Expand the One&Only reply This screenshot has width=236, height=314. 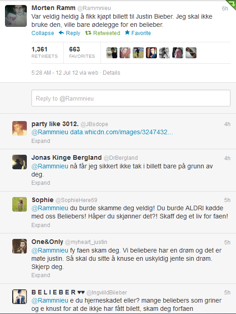[40, 275]
